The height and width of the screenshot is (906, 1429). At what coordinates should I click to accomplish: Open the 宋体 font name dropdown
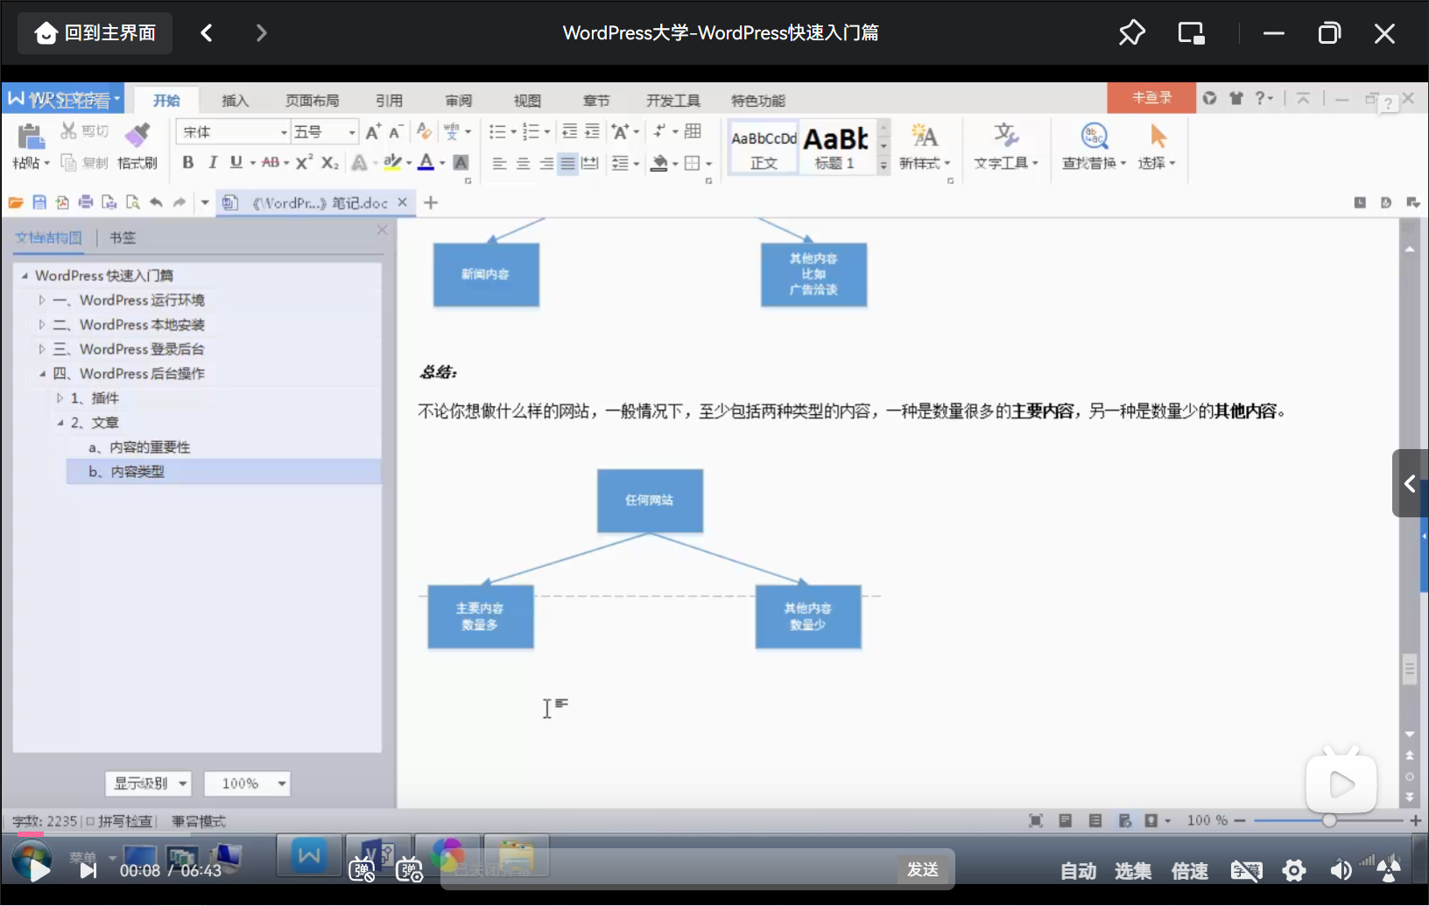(x=284, y=133)
